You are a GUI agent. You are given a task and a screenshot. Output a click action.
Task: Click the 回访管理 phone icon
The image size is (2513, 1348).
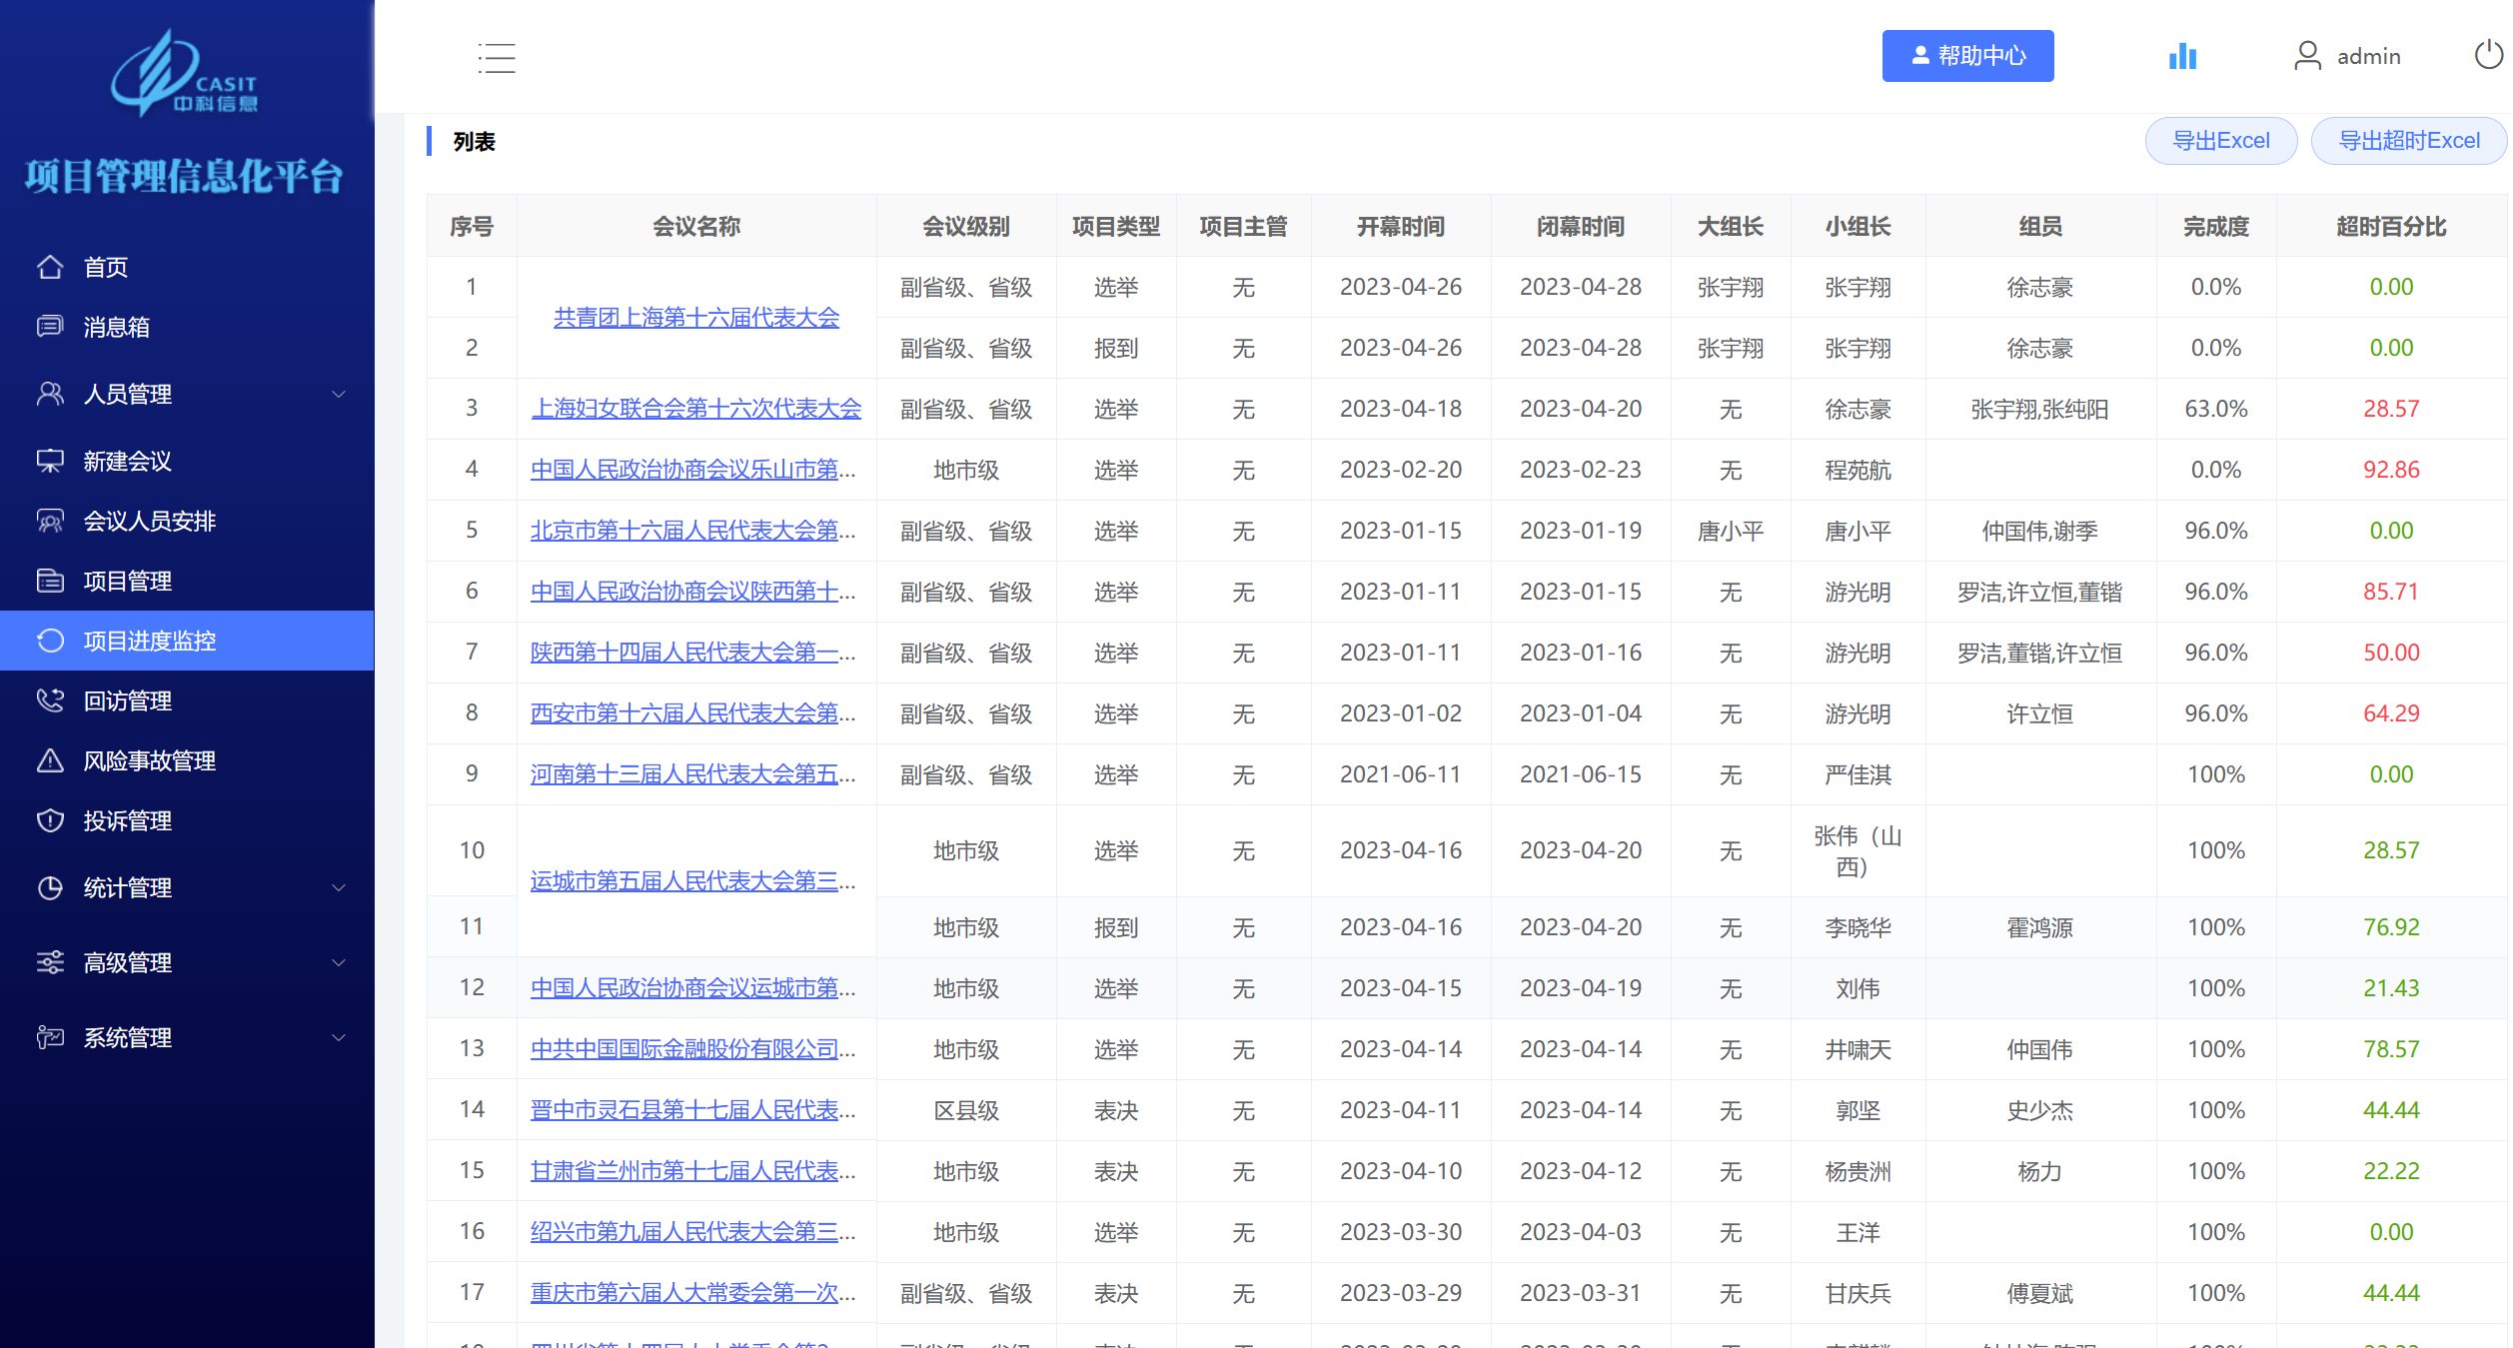coord(50,700)
